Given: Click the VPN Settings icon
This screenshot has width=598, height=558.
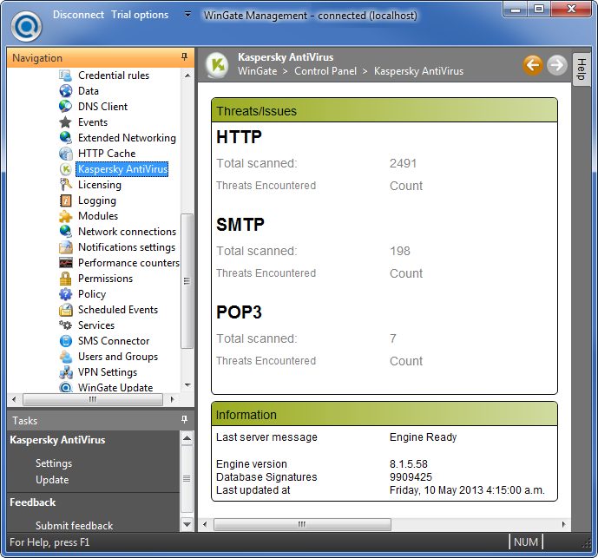Looking at the screenshot, I should 66,372.
